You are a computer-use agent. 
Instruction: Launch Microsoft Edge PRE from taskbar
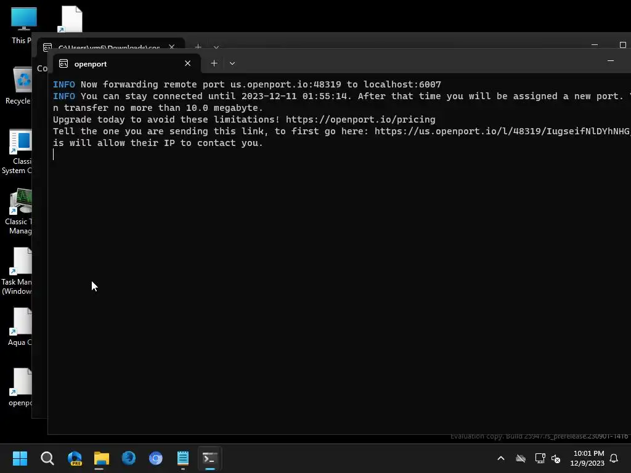[75, 458]
